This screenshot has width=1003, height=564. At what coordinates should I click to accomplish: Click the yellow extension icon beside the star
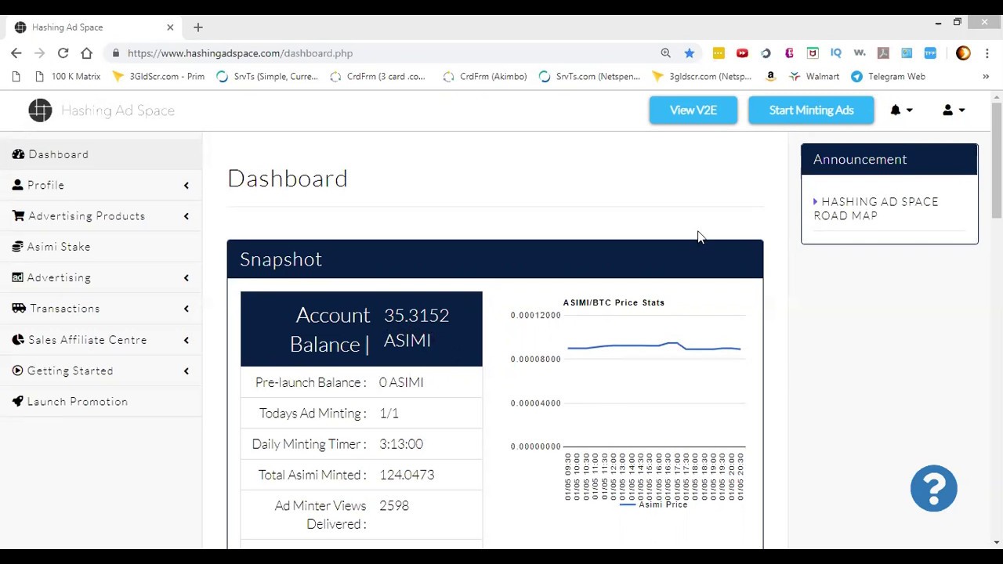coord(719,53)
